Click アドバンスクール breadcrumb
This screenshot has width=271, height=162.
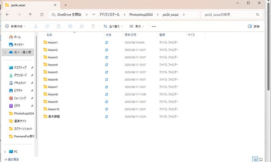(x=109, y=15)
